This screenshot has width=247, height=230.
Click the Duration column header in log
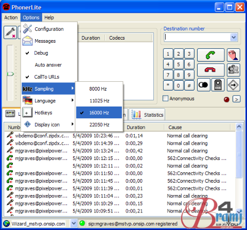pyautogui.click(x=144, y=127)
